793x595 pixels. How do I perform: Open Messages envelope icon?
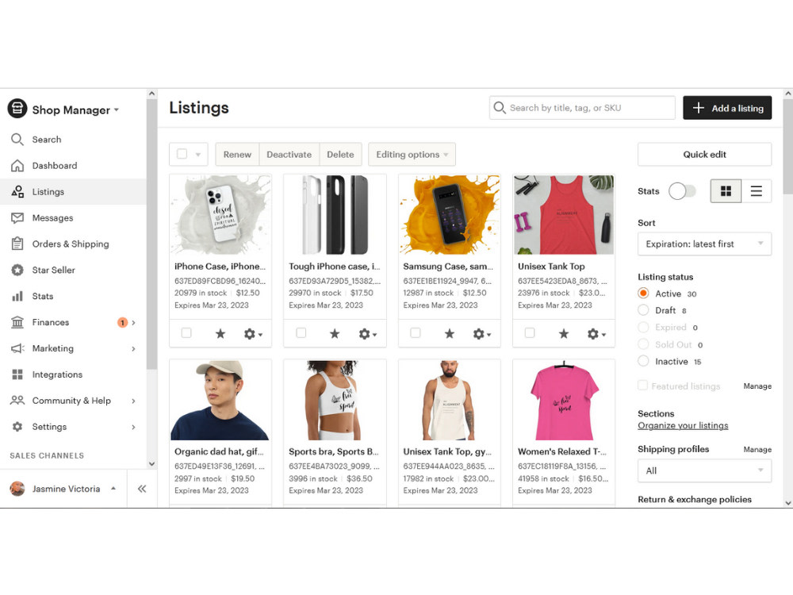[x=17, y=218]
